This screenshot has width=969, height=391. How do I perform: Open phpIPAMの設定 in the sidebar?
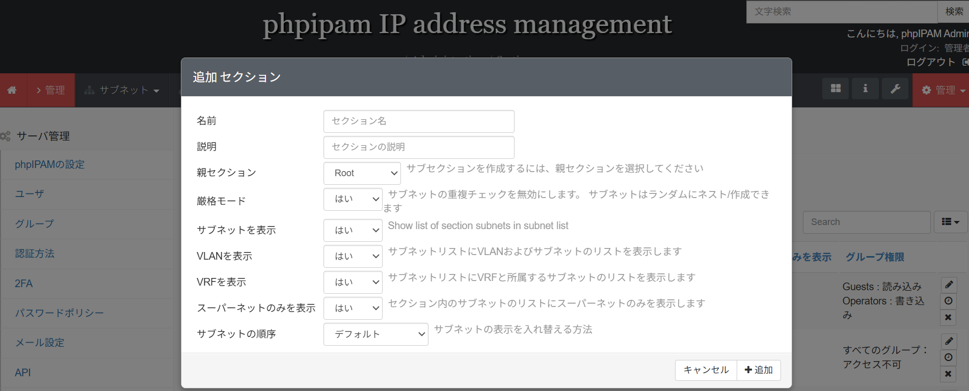click(x=49, y=164)
